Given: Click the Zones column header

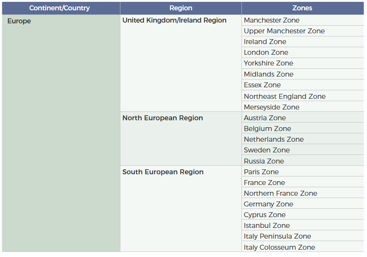Looking at the screenshot, I should pyautogui.click(x=302, y=8).
